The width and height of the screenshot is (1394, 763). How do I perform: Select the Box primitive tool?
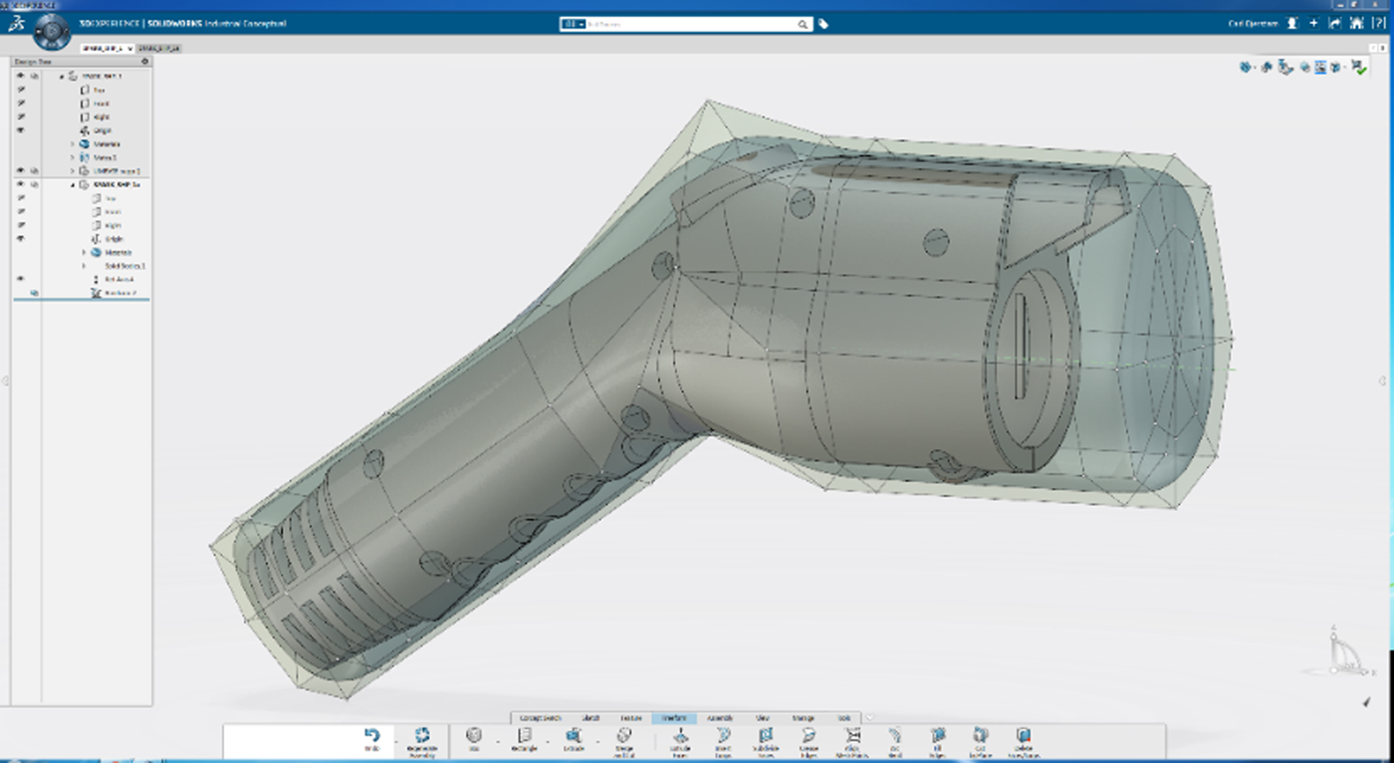pos(474,736)
